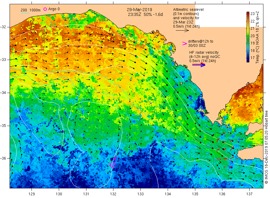Click the magenta drifter tracks near 132E 36S
The image size is (270, 198).
(x=113, y=162)
